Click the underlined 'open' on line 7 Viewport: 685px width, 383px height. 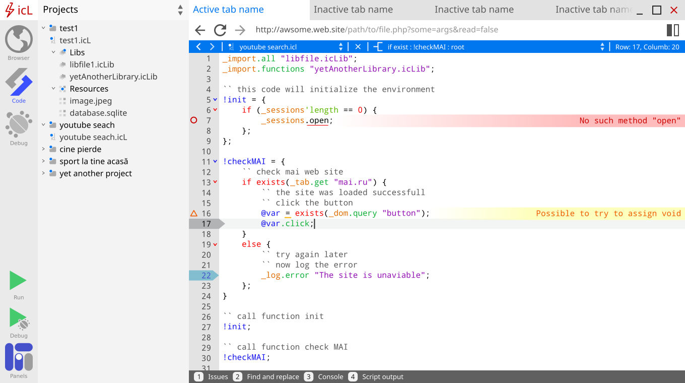(319, 120)
